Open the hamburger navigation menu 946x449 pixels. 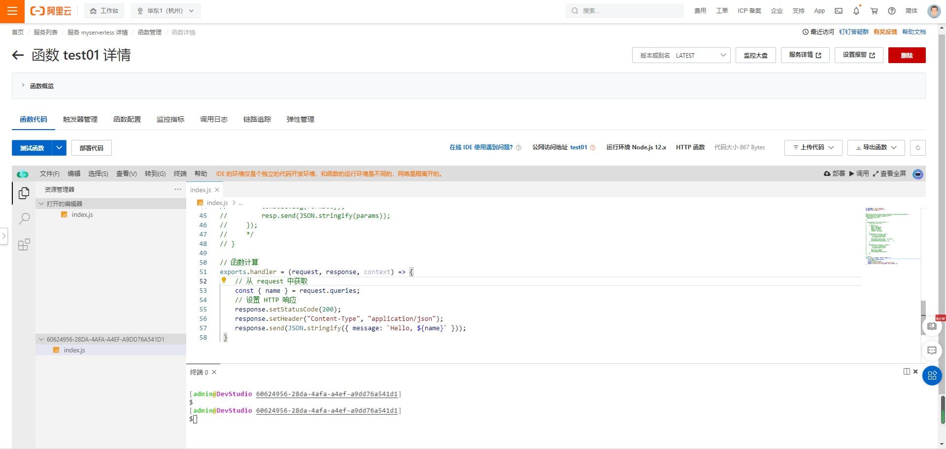pyautogui.click(x=12, y=11)
